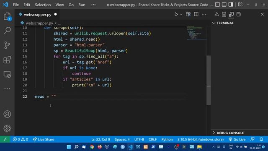The image size is (268, 151).
Task: Open editor More Actions ellipsis
Action: point(204,14)
